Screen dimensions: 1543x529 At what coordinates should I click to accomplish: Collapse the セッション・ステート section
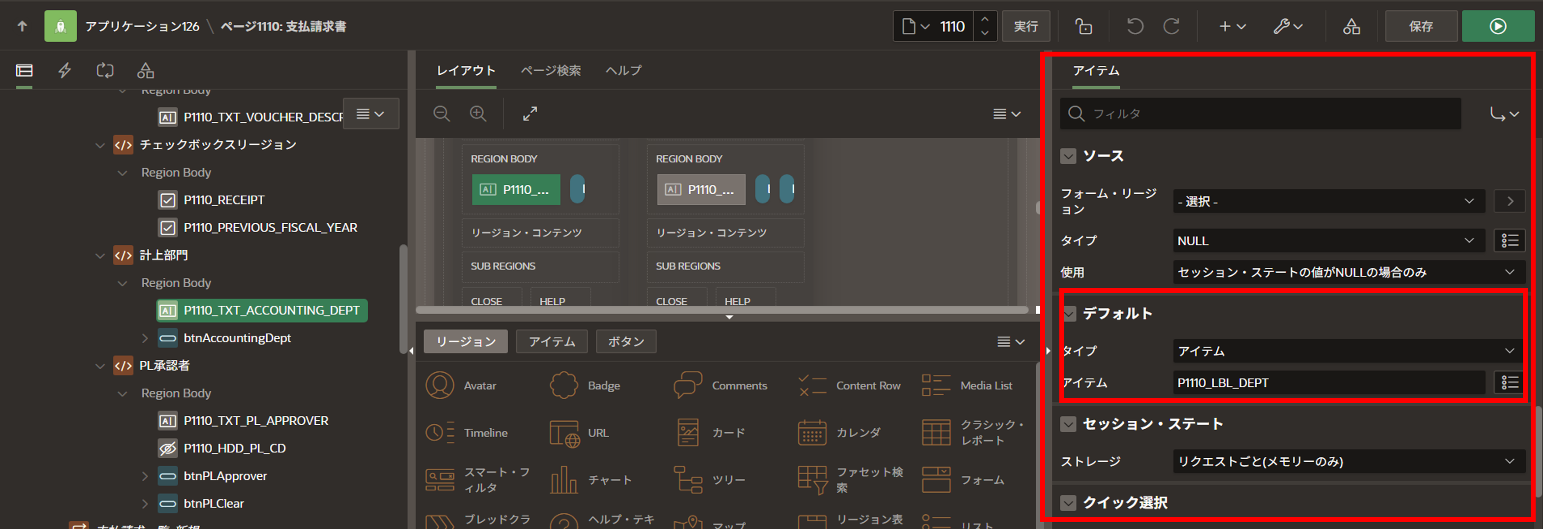coord(1068,424)
